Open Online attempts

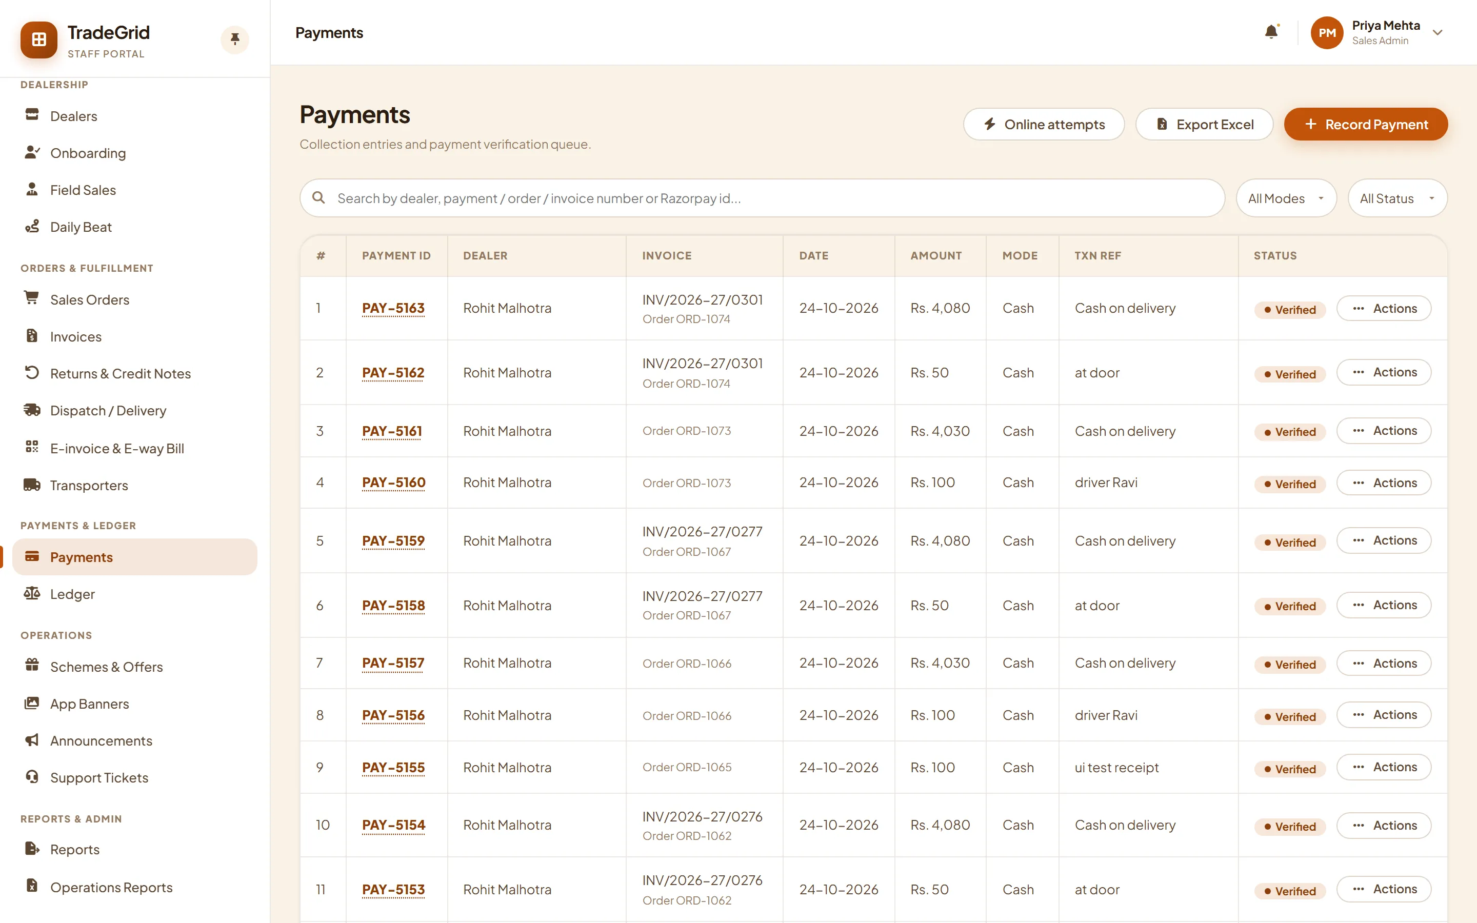(1044, 125)
